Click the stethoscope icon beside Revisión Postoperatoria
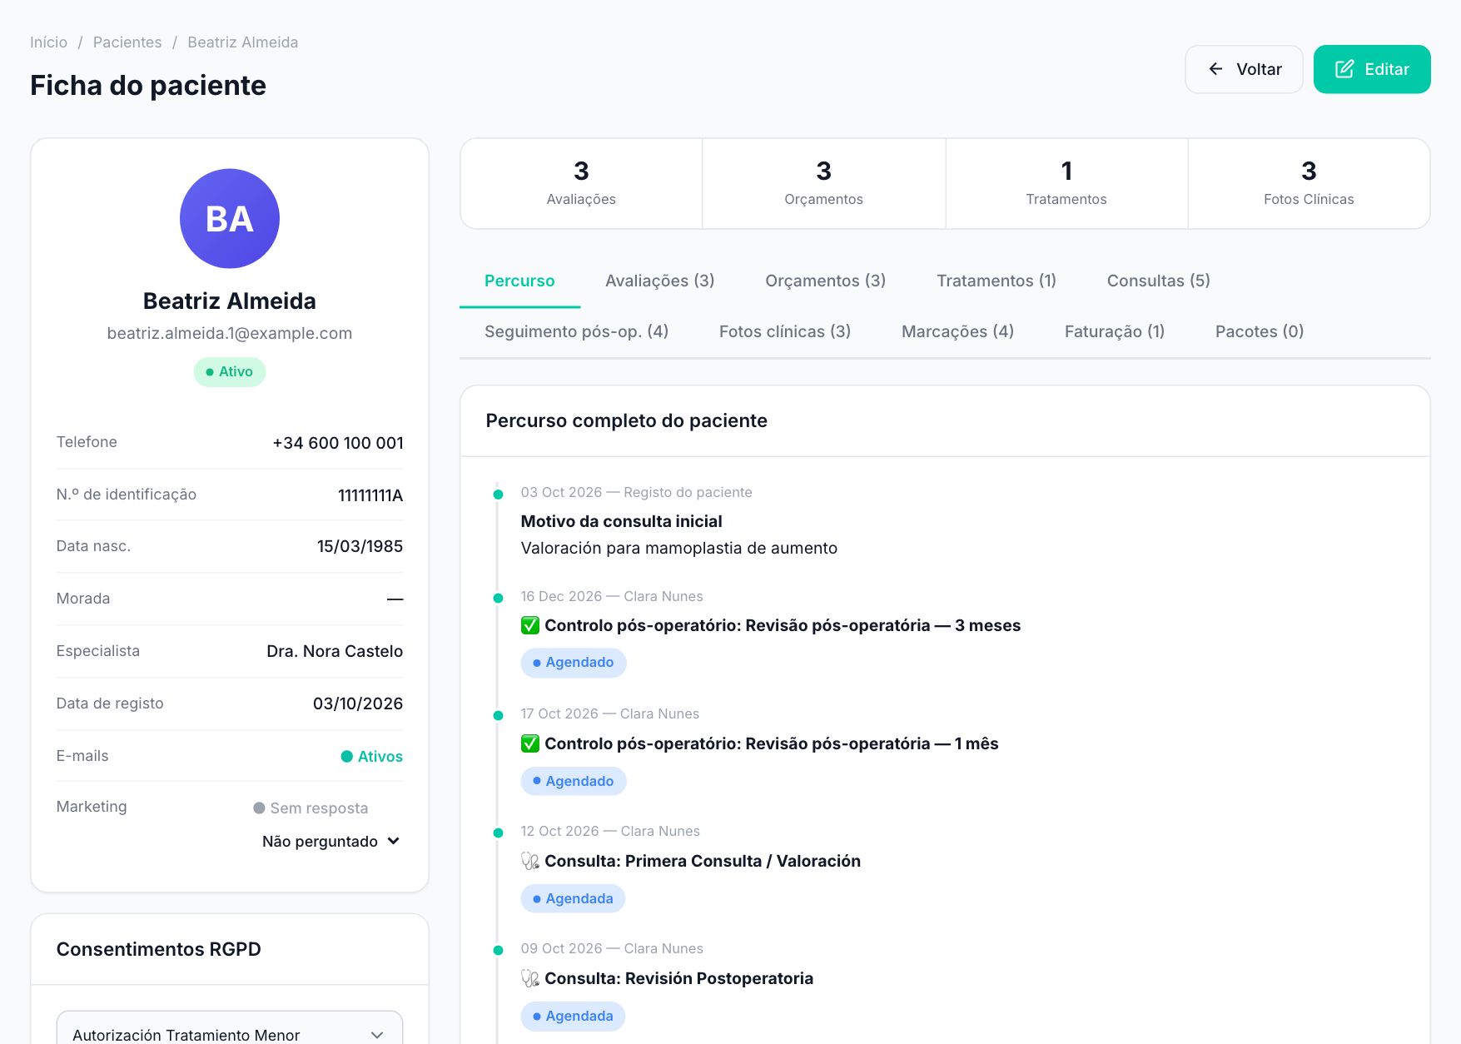The height and width of the screenshot is (1044, 1461). 530,978
